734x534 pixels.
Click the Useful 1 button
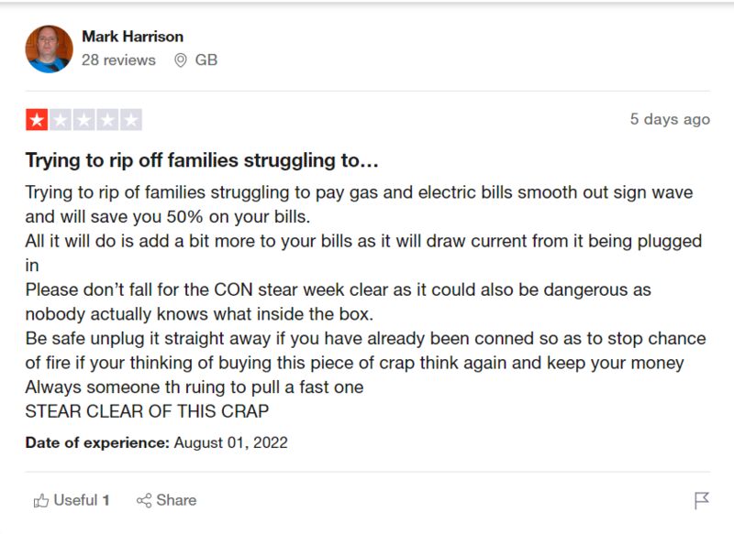click(72, 501)
